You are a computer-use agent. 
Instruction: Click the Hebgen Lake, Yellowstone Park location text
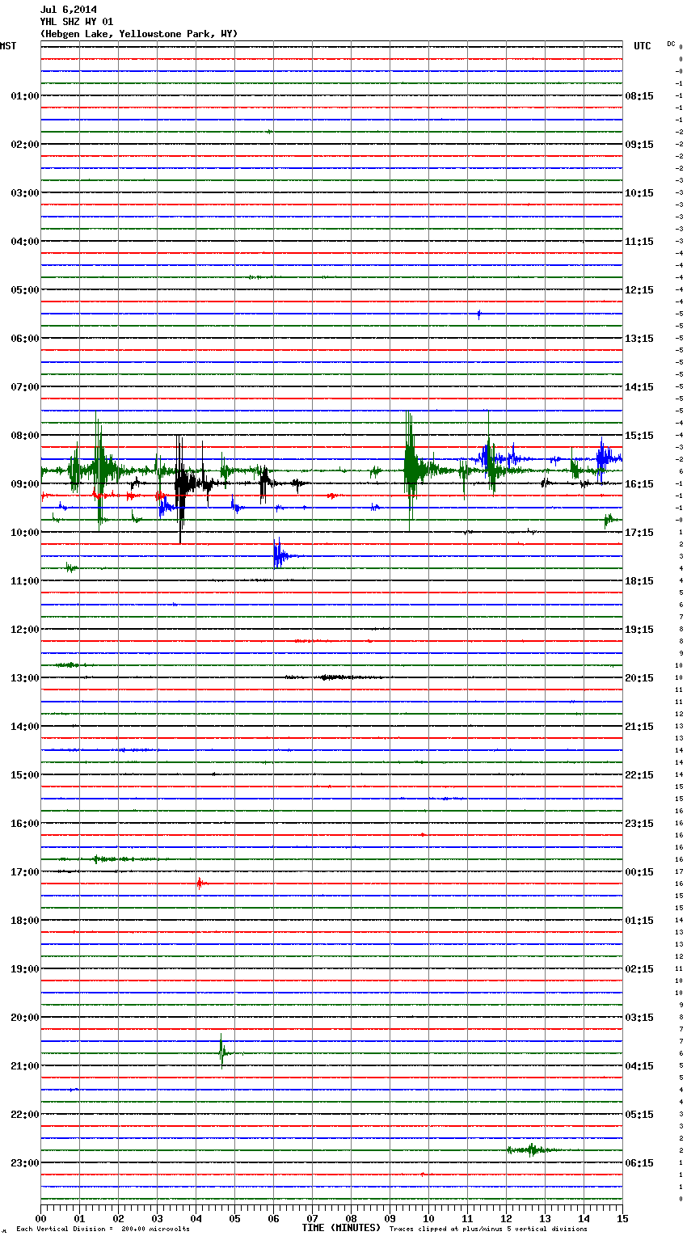click(x=138, y=34)
